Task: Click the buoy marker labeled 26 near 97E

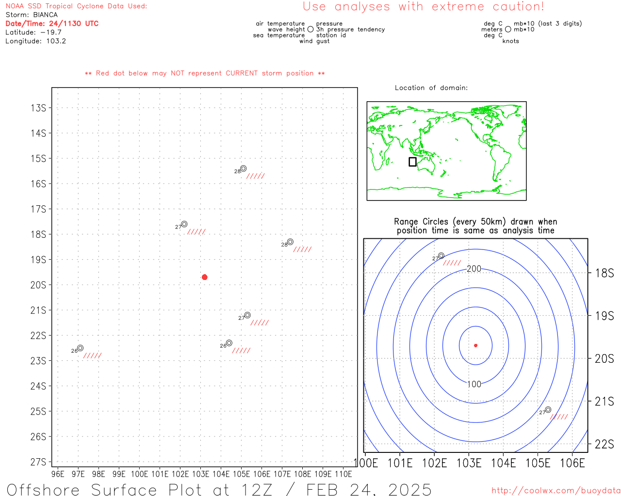Action: pyautogui.click(x=80, y=348)
